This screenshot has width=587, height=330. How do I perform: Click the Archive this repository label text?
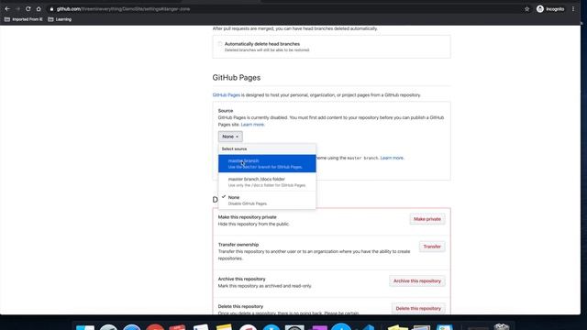coord(241,279)
